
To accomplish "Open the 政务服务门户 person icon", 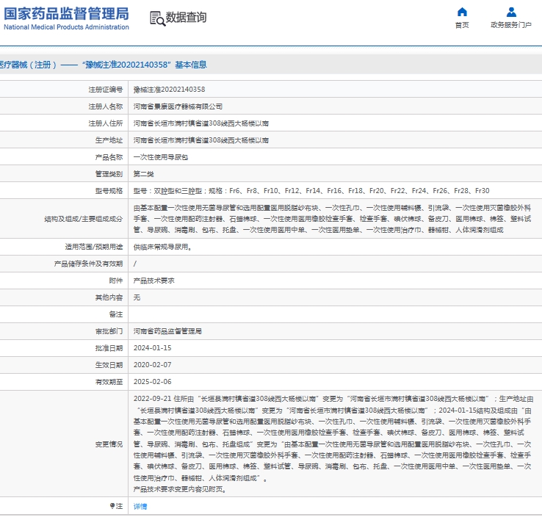I will coord(511,12).
